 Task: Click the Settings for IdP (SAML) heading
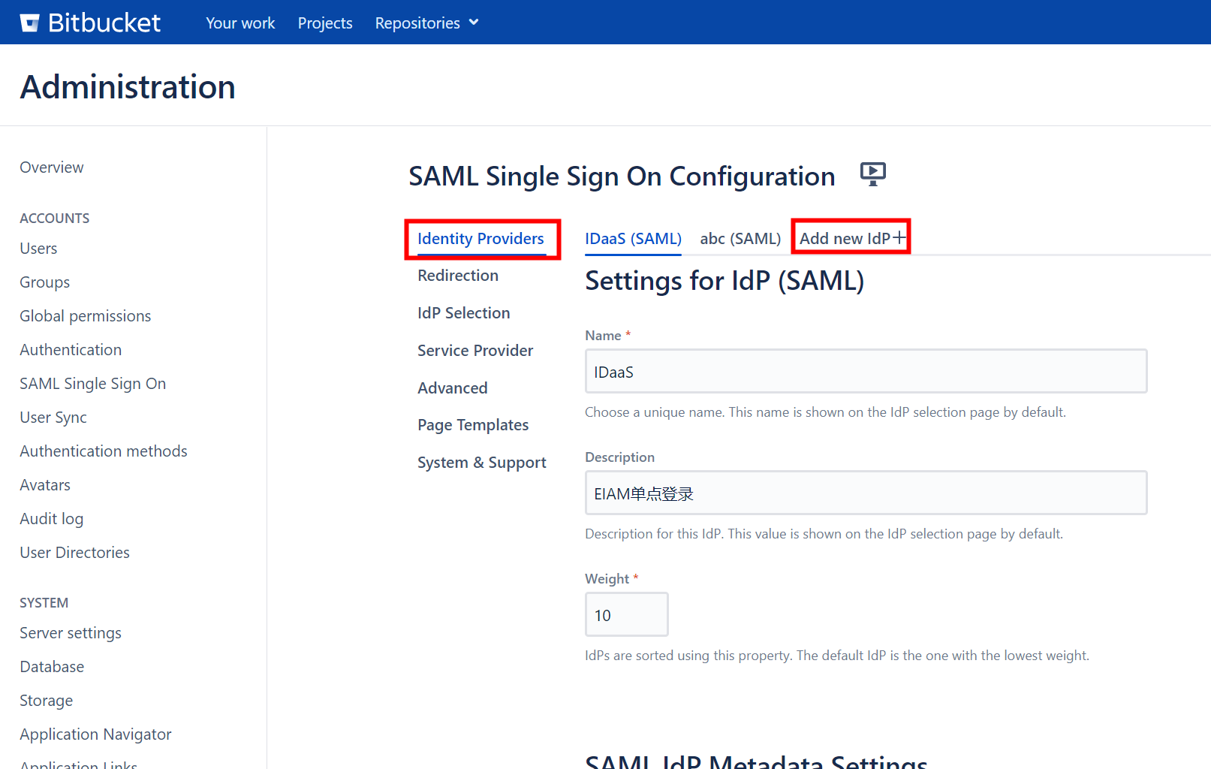point(724,281)
